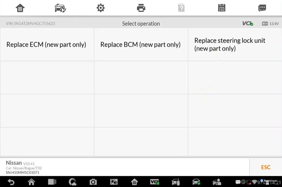Go back with the Android back arrow
This screenshot has height=187, width=282.
tap(11, 182)
